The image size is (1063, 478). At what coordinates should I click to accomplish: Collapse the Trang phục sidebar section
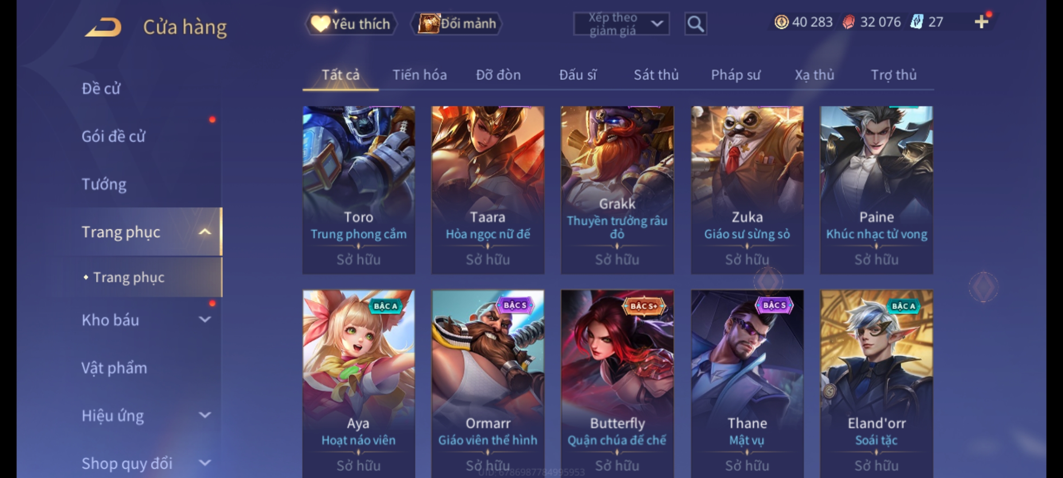pyautogui.click(x=205, y=232)
